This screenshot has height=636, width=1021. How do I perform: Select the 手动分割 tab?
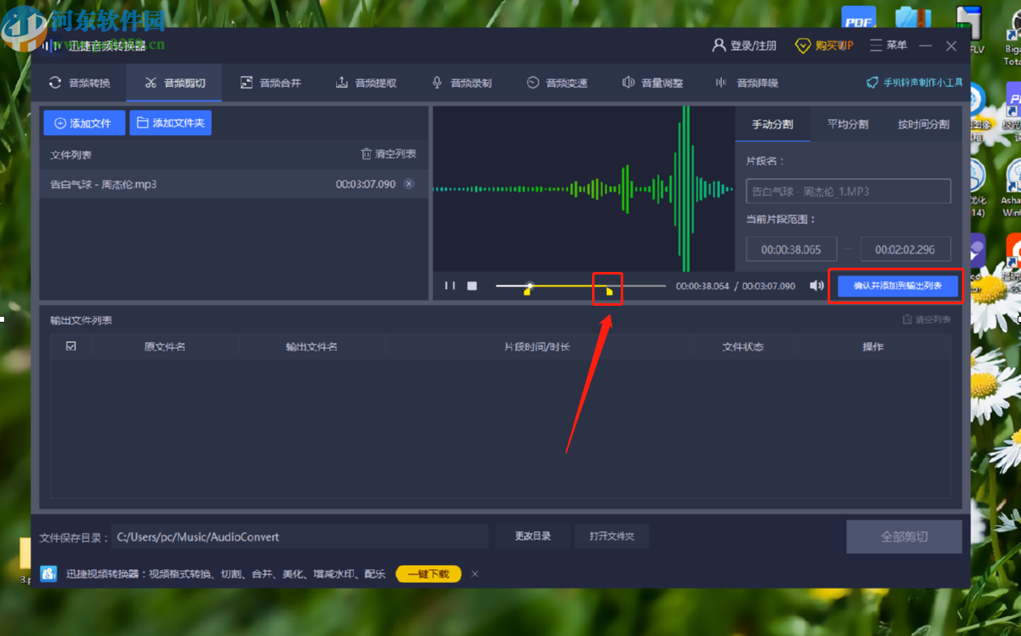[x=773, y=124]
